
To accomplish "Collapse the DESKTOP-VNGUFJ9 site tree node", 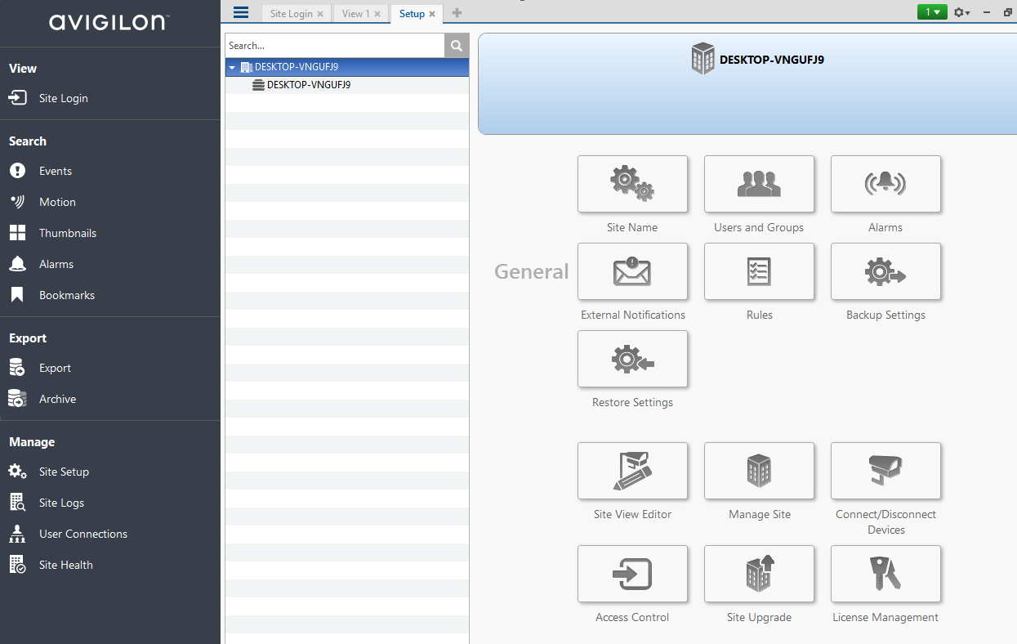I will pyautogui.click(x=232, y=68).
